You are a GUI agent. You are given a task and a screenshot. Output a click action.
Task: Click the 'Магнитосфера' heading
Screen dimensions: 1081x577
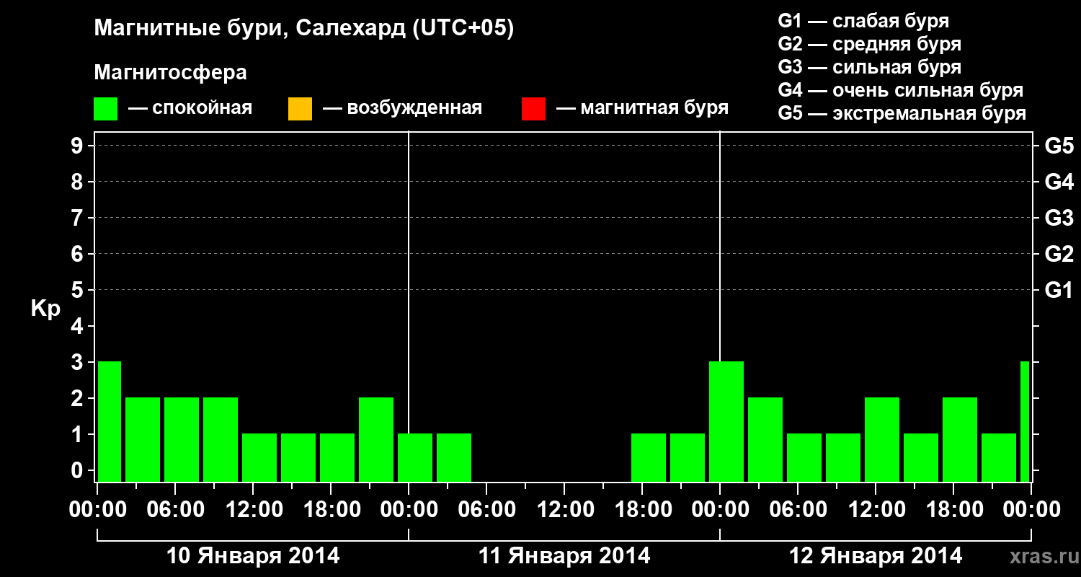[171, 73]
